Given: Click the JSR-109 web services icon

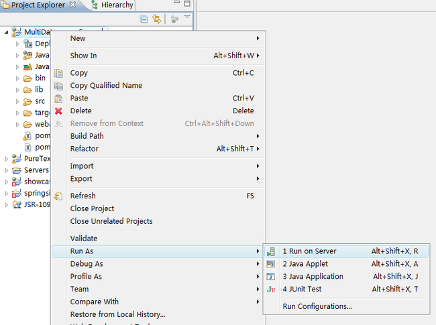Looking at the screenshot, I should click(17, 205).
